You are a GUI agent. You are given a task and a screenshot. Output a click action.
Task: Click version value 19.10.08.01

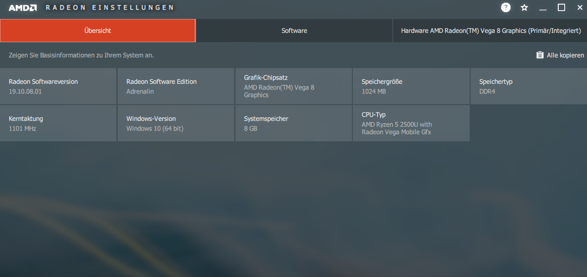(x=25, y=91)
